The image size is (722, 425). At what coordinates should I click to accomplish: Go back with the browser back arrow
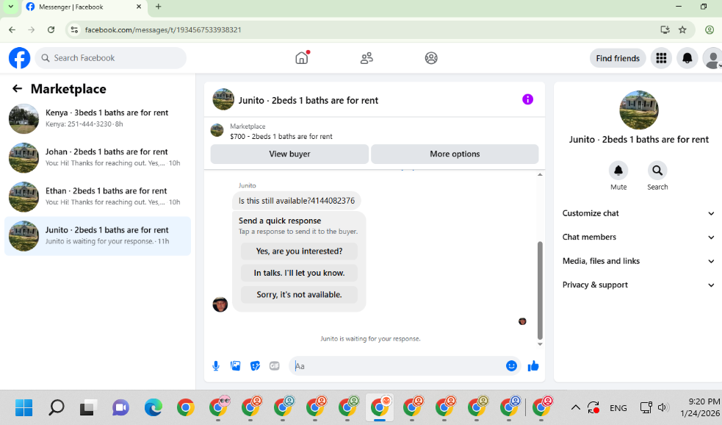point(12,30)
